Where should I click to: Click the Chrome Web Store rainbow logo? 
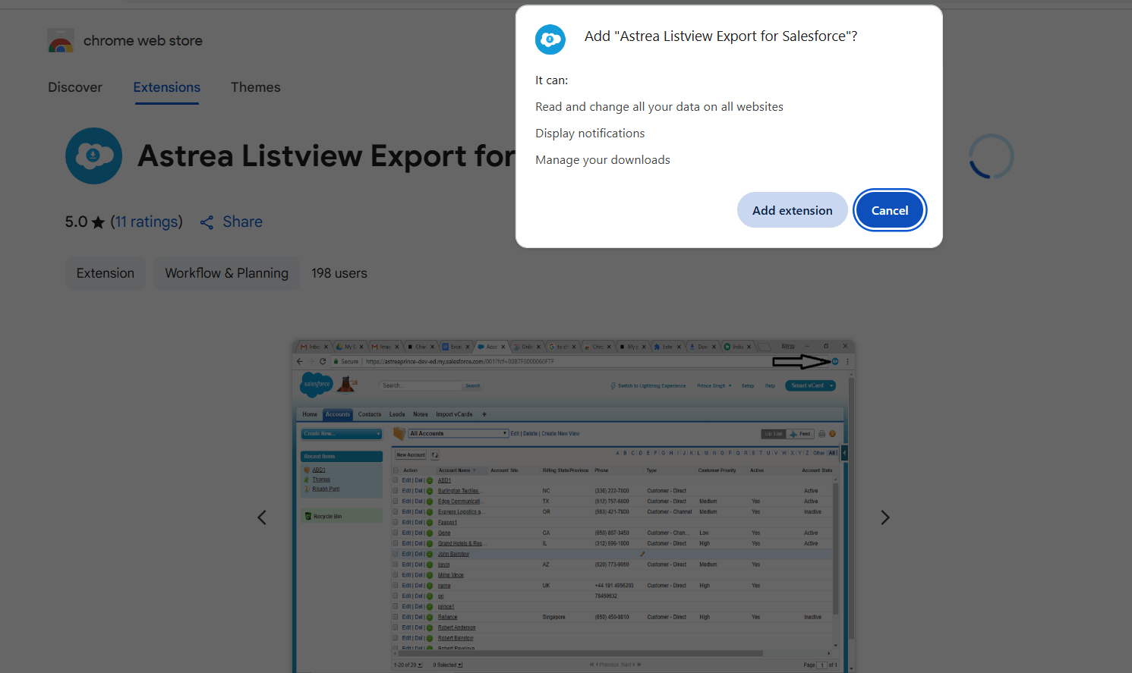[x=61, y=41]
